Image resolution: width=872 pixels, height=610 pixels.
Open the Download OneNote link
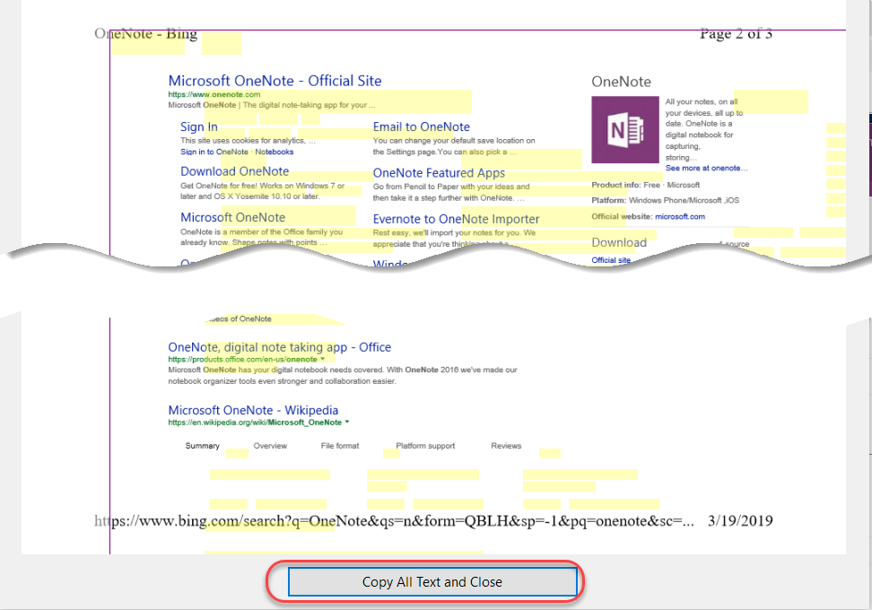[234, 171]
